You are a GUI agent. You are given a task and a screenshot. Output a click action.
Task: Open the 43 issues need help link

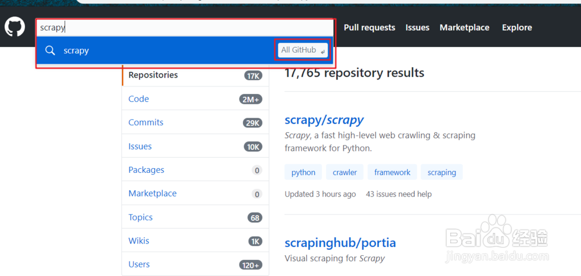399,194
